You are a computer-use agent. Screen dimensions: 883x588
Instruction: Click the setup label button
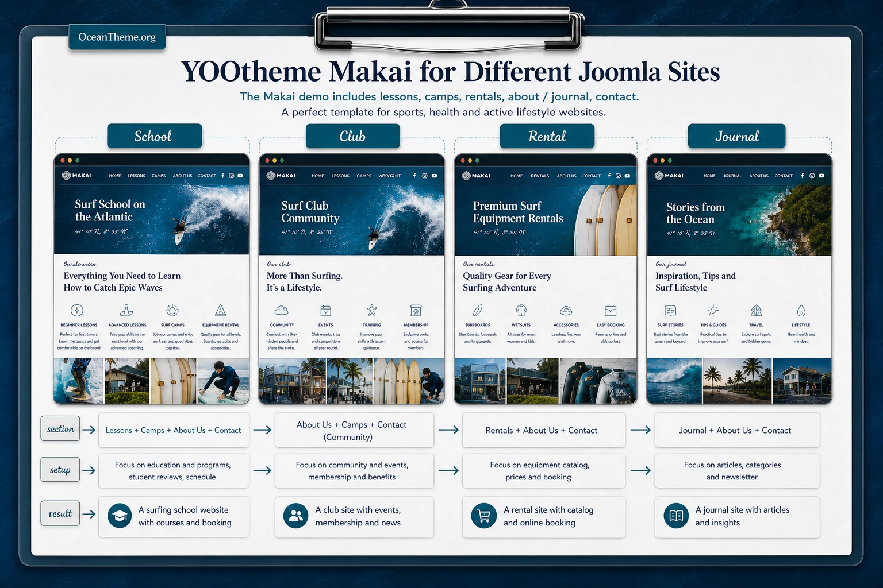coord(60,470)
